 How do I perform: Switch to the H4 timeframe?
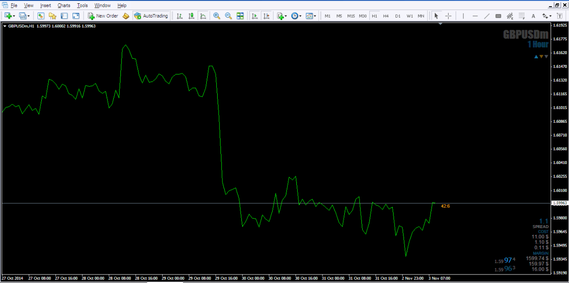(386, 16)
